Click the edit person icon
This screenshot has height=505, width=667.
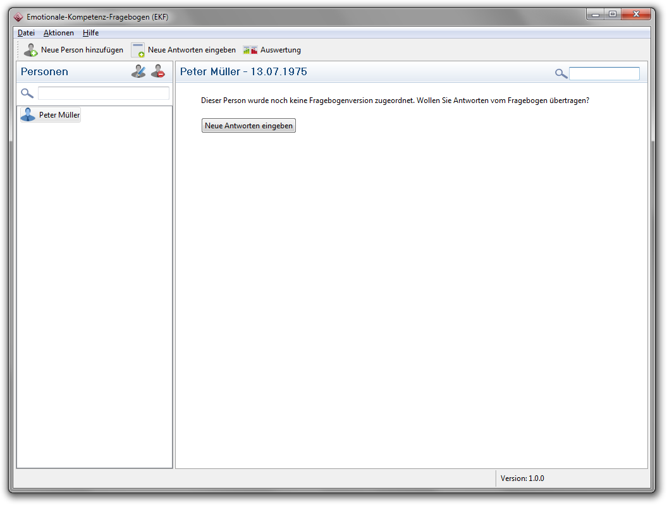pyautogui.click(x=138, y=71)
